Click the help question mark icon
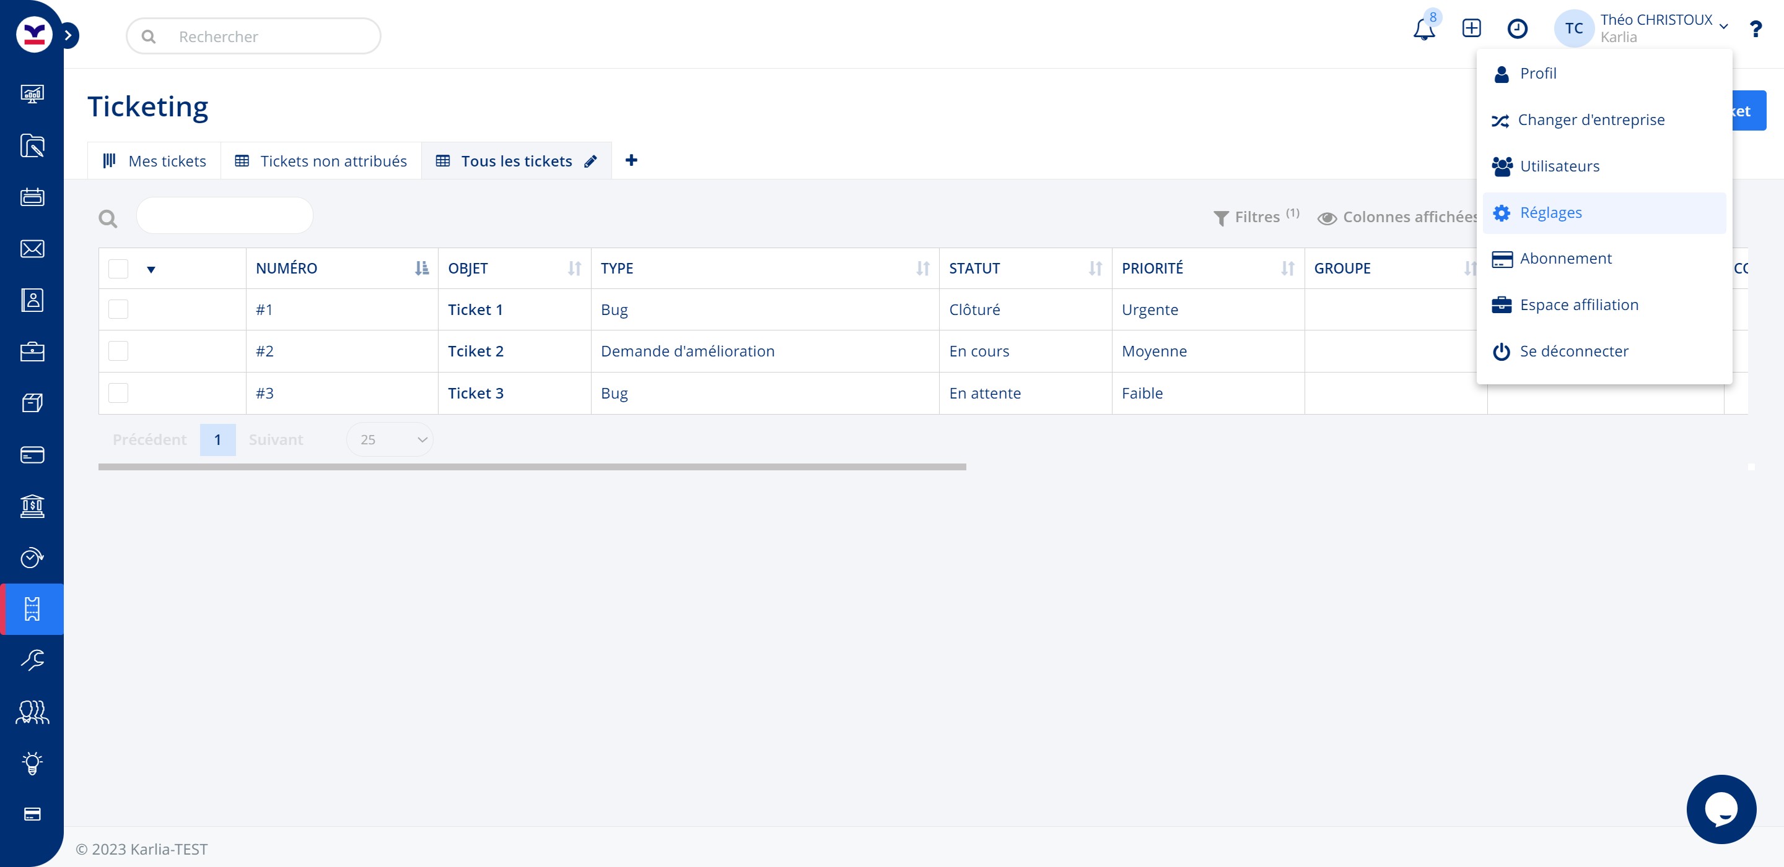This screenshot has height=867, width=1784. coord(1755,29)
